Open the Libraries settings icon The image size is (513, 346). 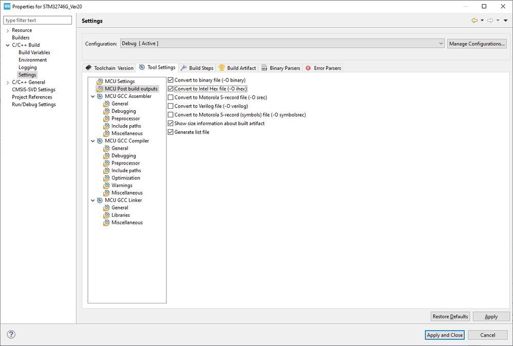coord(106,215)
